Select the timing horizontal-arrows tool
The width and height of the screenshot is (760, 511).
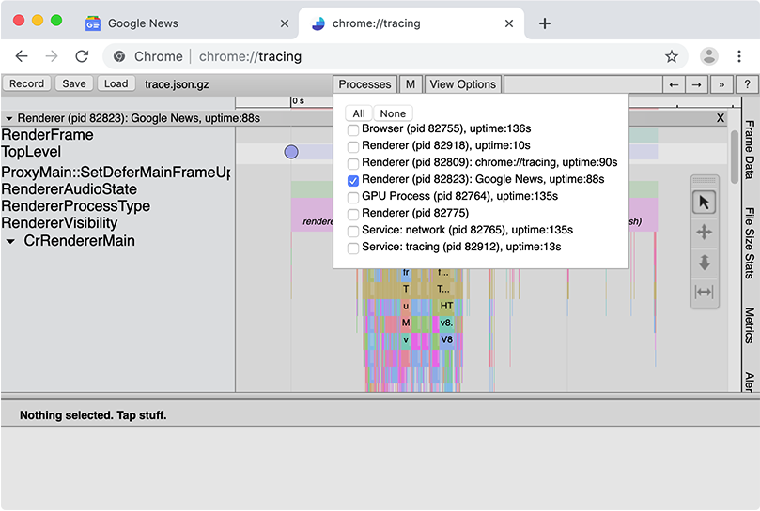[x=704, y=292]
